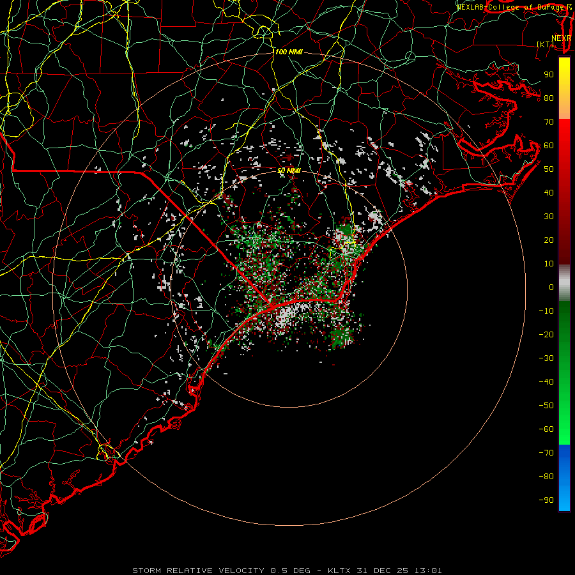Click the '[KT]' units label
This screenshot has width=575, height=575.
(546, 44)
